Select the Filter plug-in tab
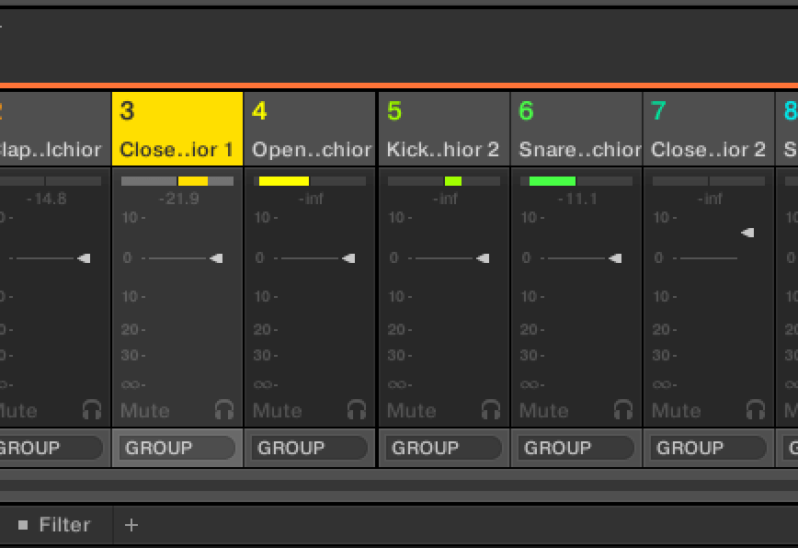The height and width of the screenshot is (548, 798). click(64, 525)
